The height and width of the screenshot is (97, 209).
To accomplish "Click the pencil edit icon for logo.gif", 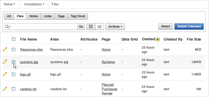I will [x=5, y=74].
